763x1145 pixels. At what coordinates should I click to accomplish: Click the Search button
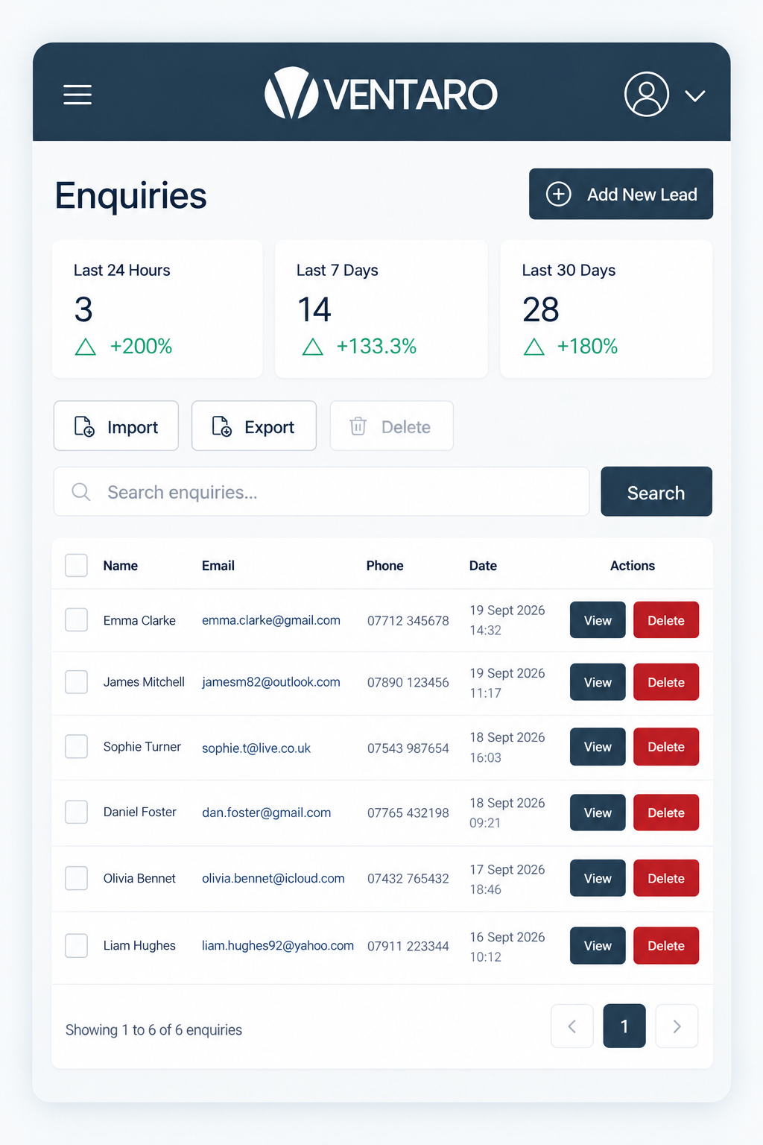point(656,491)
